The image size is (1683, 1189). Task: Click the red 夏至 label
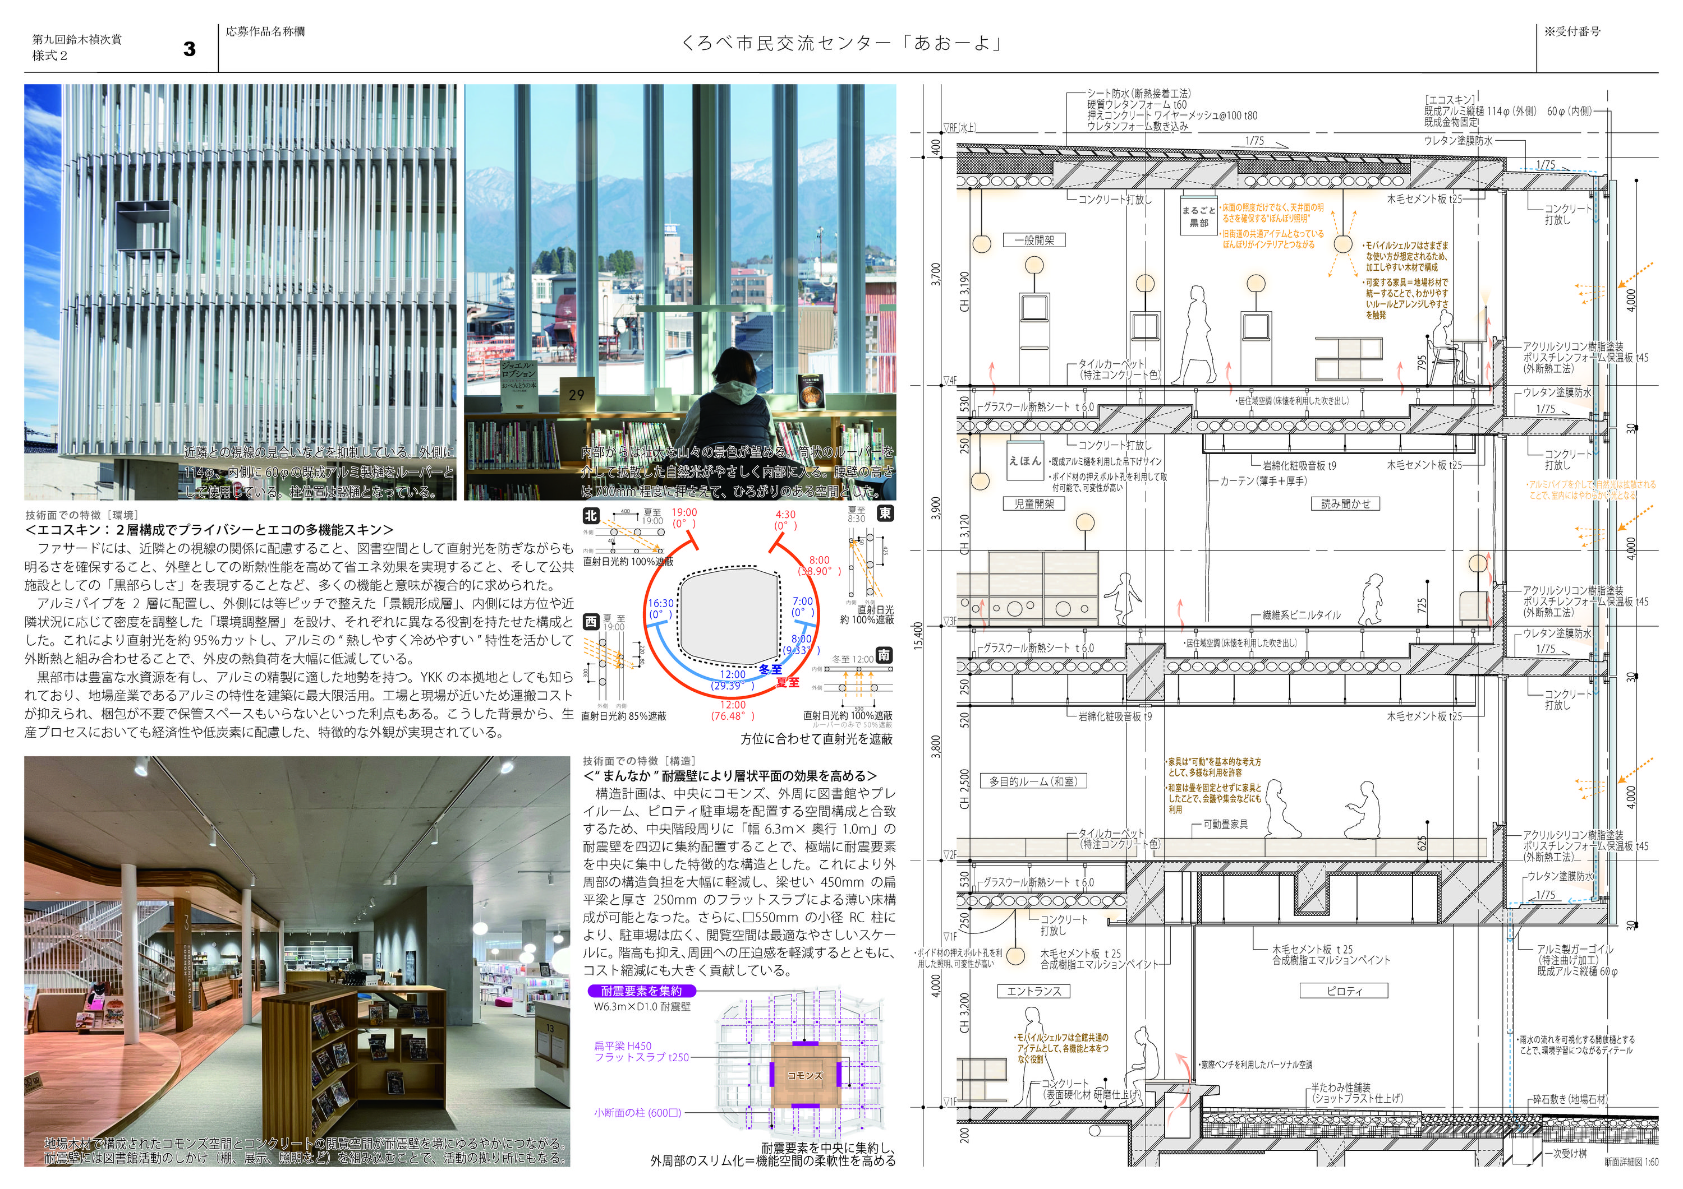click(788, 682)
